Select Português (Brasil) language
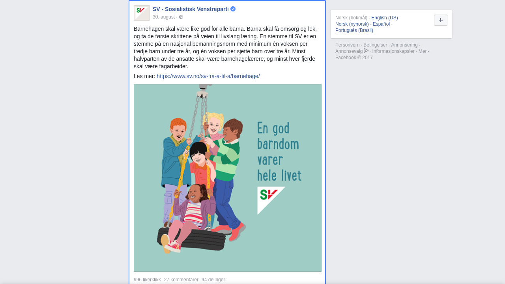The image size is (505, 284). [354, 30]
